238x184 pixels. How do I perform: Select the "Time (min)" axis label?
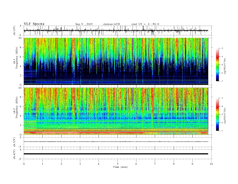click(x=120, y=167)
